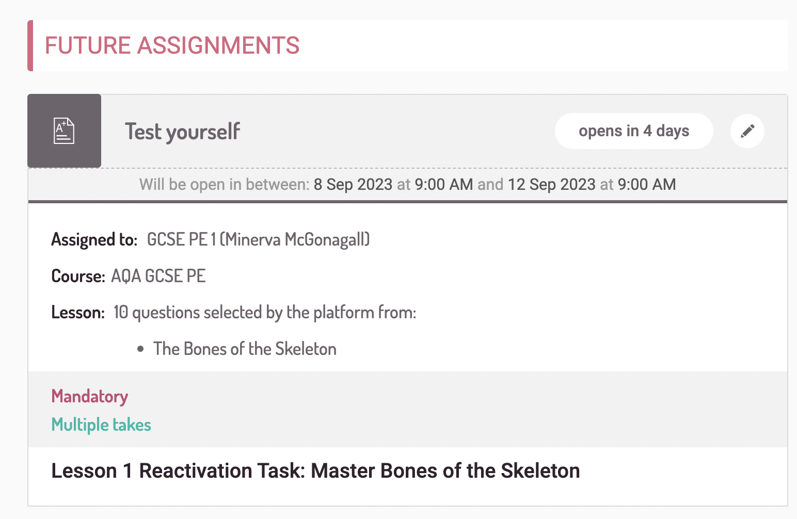Select the Lesson 1 Reactivation Task description

click(x=315, y=471)
